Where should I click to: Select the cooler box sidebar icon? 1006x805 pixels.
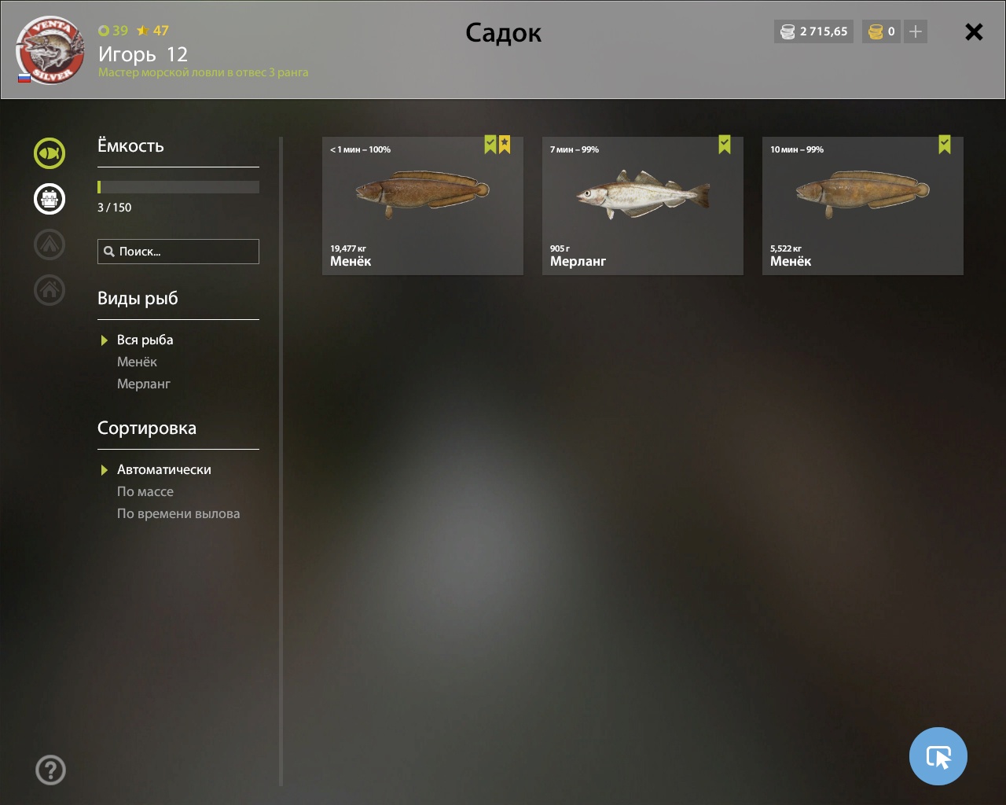50,199
